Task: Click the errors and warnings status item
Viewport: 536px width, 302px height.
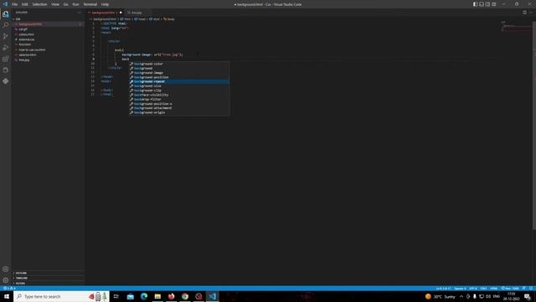Action: click(9, 289)
